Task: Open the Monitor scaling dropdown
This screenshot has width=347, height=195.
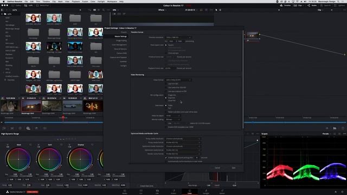Action: (173, 119)
